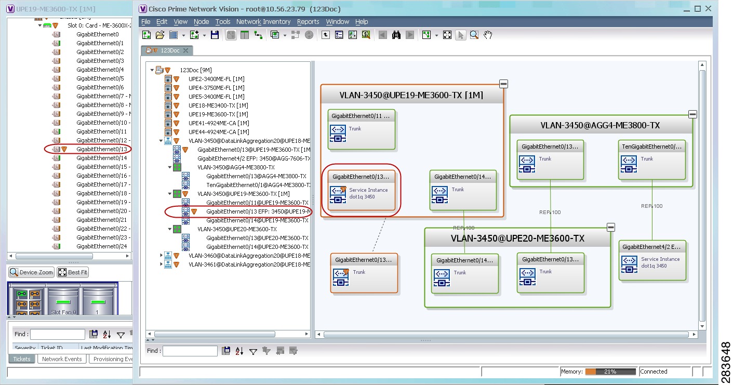733x385 pixels.
Task: Select GigabitEthernet0/13 EFP: 3450 tree entry
Action: point(259,211)
